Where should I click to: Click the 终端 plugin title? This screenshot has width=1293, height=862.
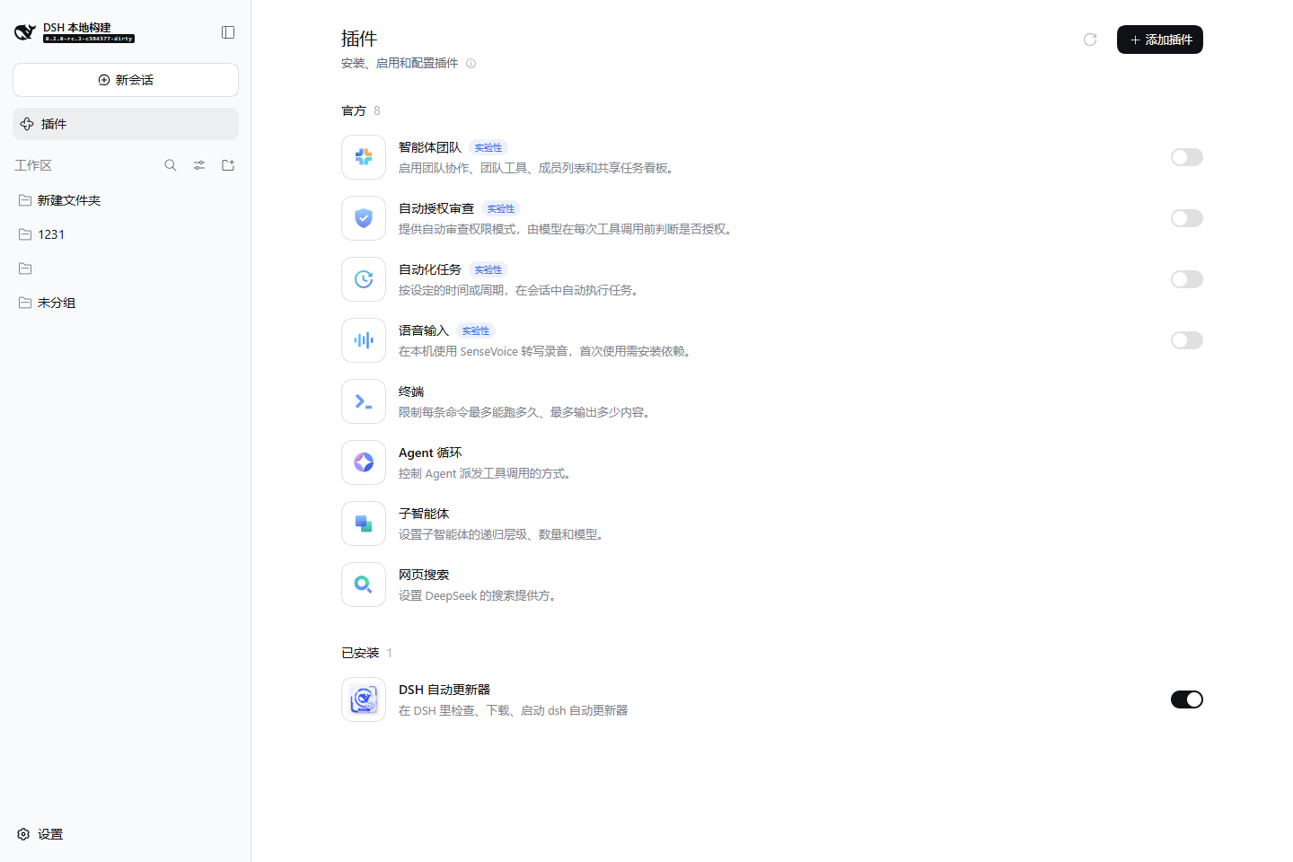click(x=411, y=391)
